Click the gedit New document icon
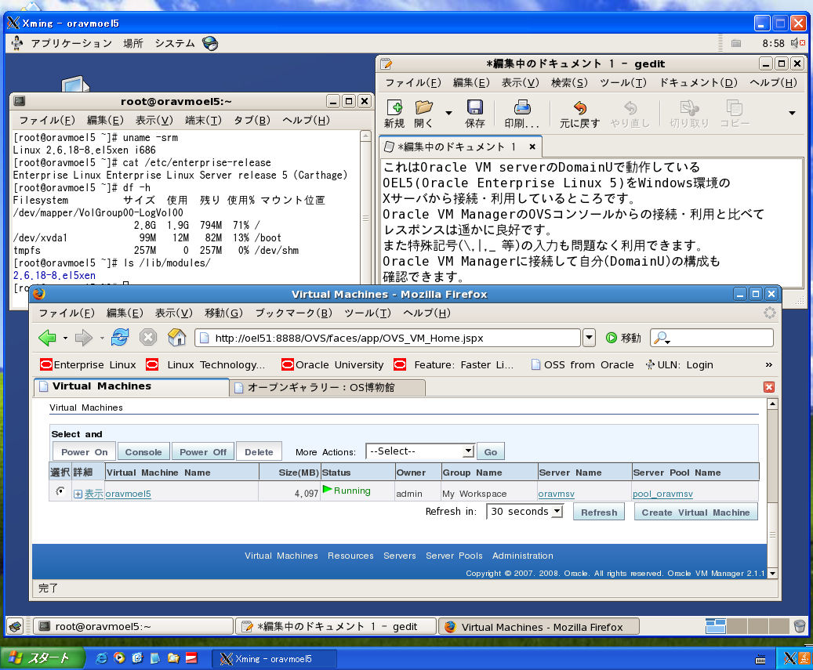 [x=394, y=107]
